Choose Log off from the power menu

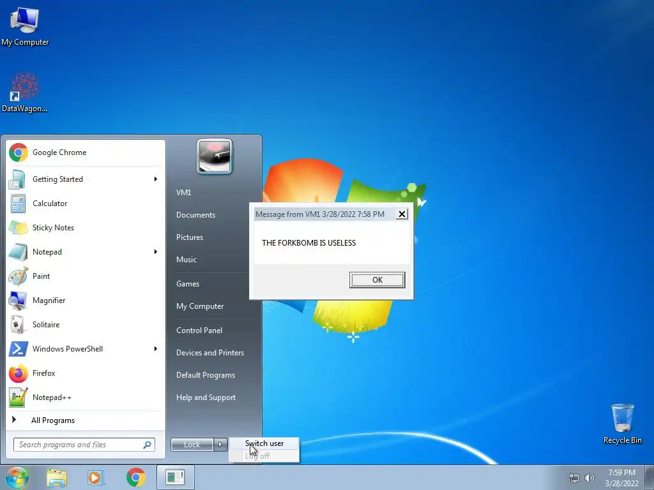click(264, 456)
